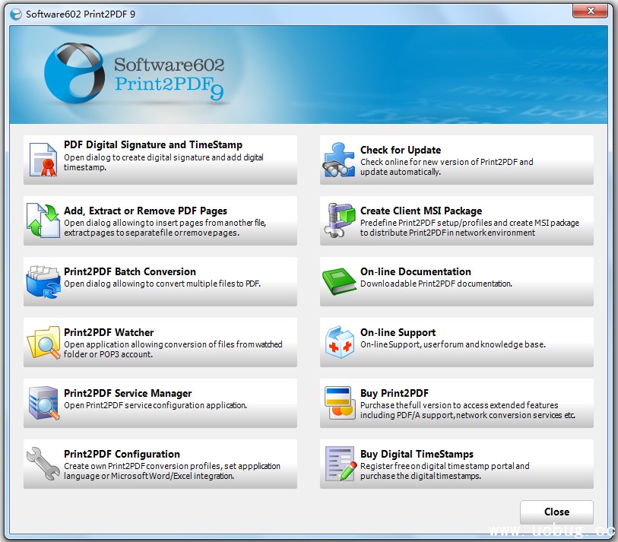Click the Print2PDF Watcher magnifier folder icon
This screenshot has height=542, width=618.
click(x=43, y=343)
